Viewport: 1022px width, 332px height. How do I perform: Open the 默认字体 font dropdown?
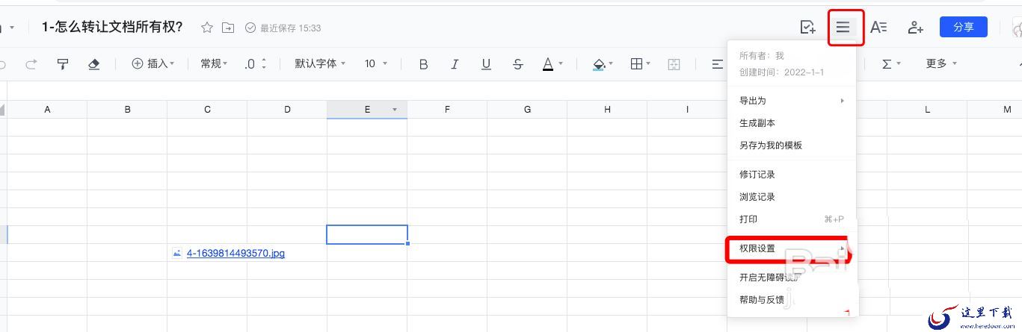320,64
